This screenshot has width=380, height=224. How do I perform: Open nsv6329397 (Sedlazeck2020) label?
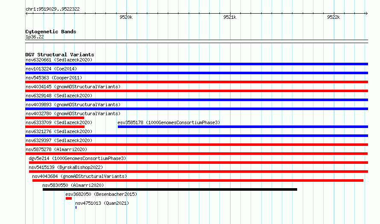(x=59, y=140)
